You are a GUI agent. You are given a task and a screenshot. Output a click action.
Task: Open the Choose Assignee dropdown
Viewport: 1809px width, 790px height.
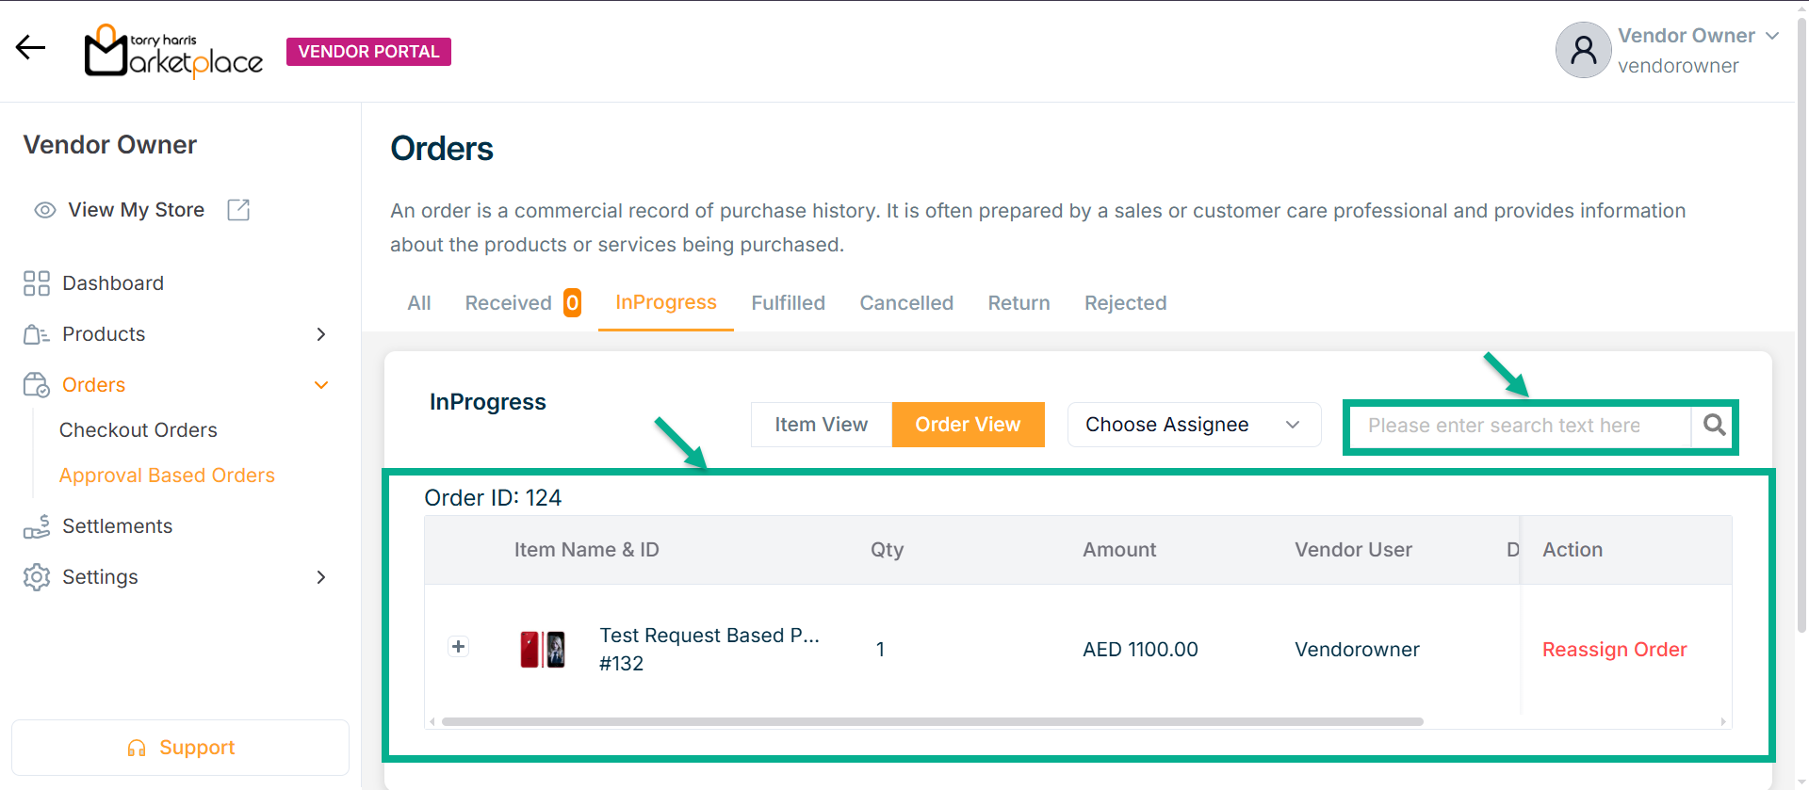(x=1193, y=425)
